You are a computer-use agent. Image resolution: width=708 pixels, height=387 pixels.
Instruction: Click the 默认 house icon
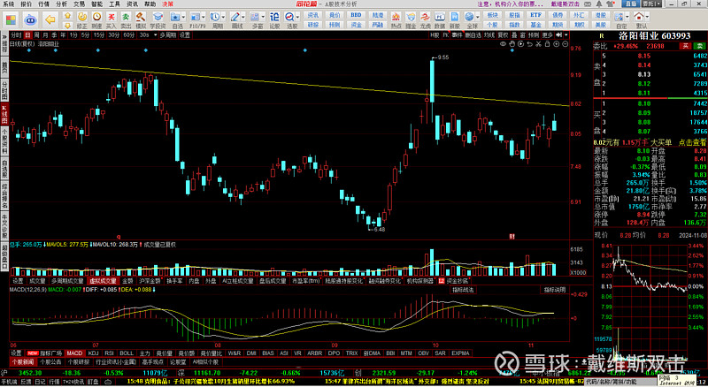(x=639, y=17)
